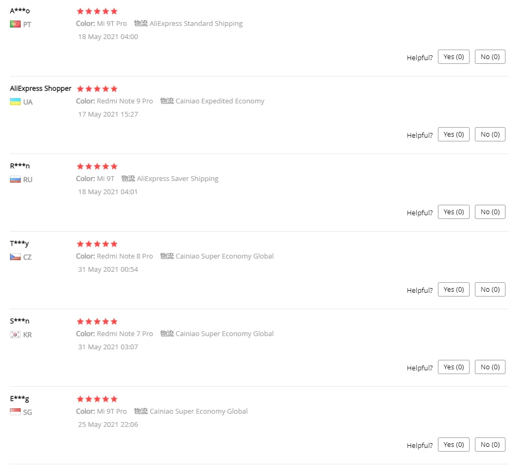The height and width of the screenshot is (468, 515).
Task: Click the Czech flag icon beside CZ
Action: (15, 257)
